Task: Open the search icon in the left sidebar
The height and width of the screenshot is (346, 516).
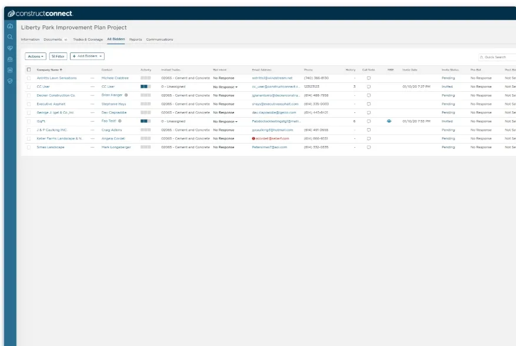Action: click(10, 37)
